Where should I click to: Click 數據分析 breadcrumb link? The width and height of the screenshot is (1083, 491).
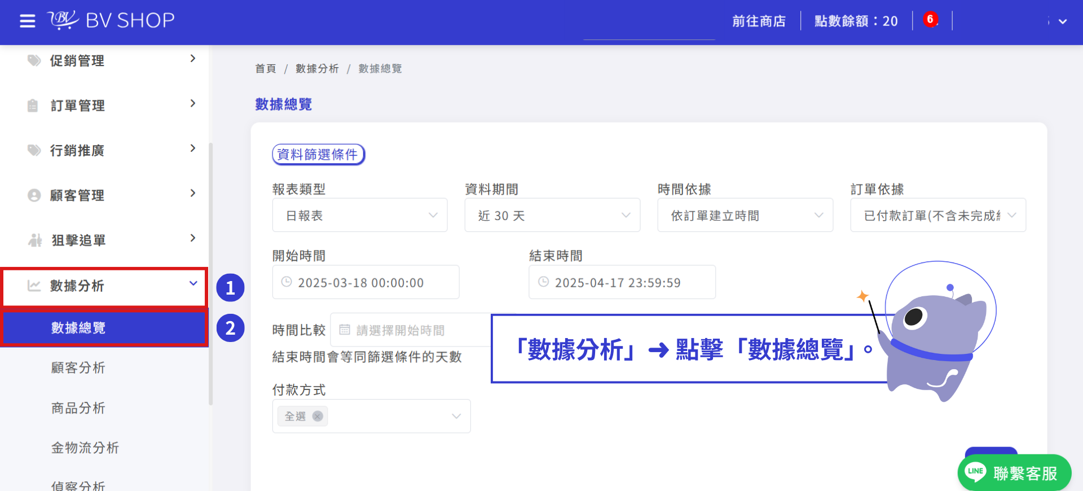coord(317,68)
